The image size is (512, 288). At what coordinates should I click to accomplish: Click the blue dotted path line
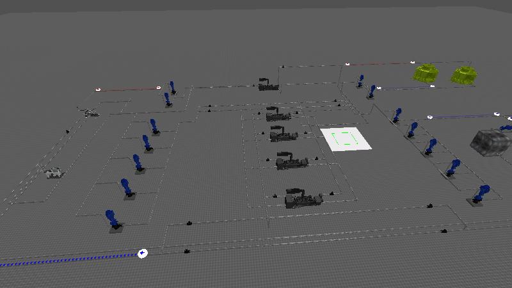coord(64,260)
